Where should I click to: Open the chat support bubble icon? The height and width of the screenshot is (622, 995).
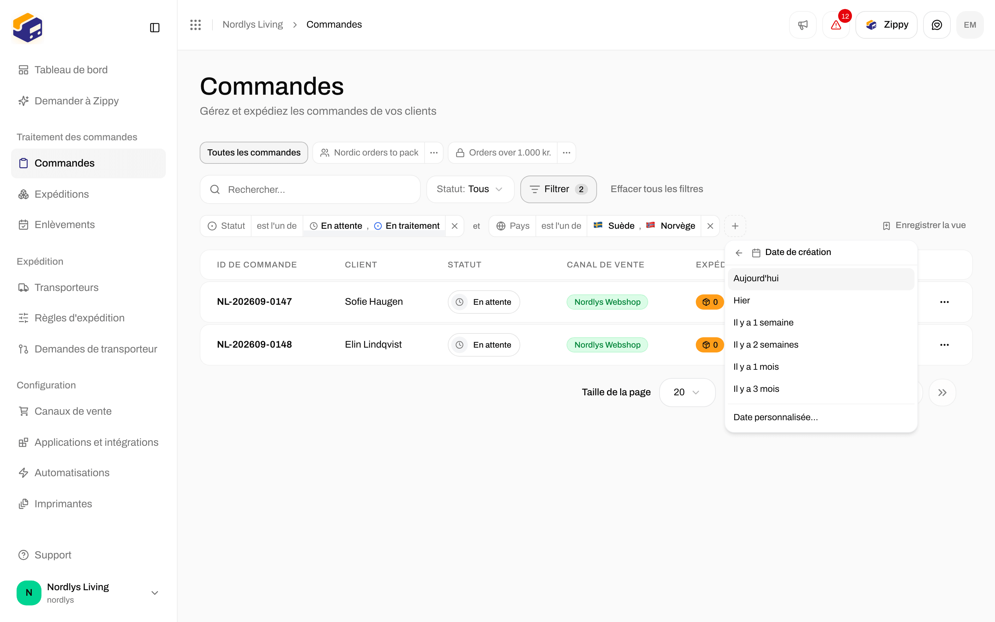(937, 25)
